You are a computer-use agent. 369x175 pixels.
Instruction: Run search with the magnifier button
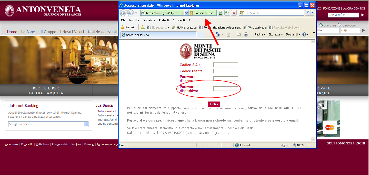point(307,13)
